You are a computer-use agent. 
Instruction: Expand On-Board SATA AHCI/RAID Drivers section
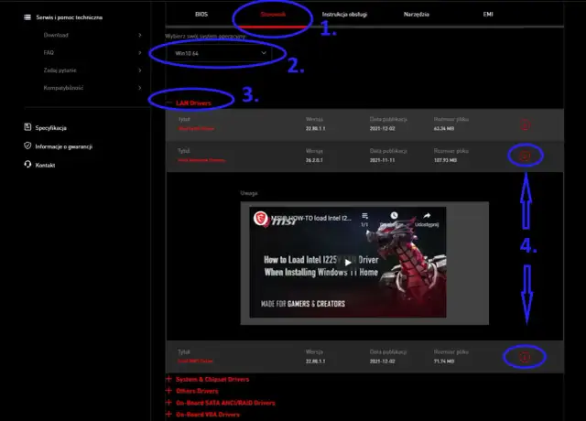(224, 403)
